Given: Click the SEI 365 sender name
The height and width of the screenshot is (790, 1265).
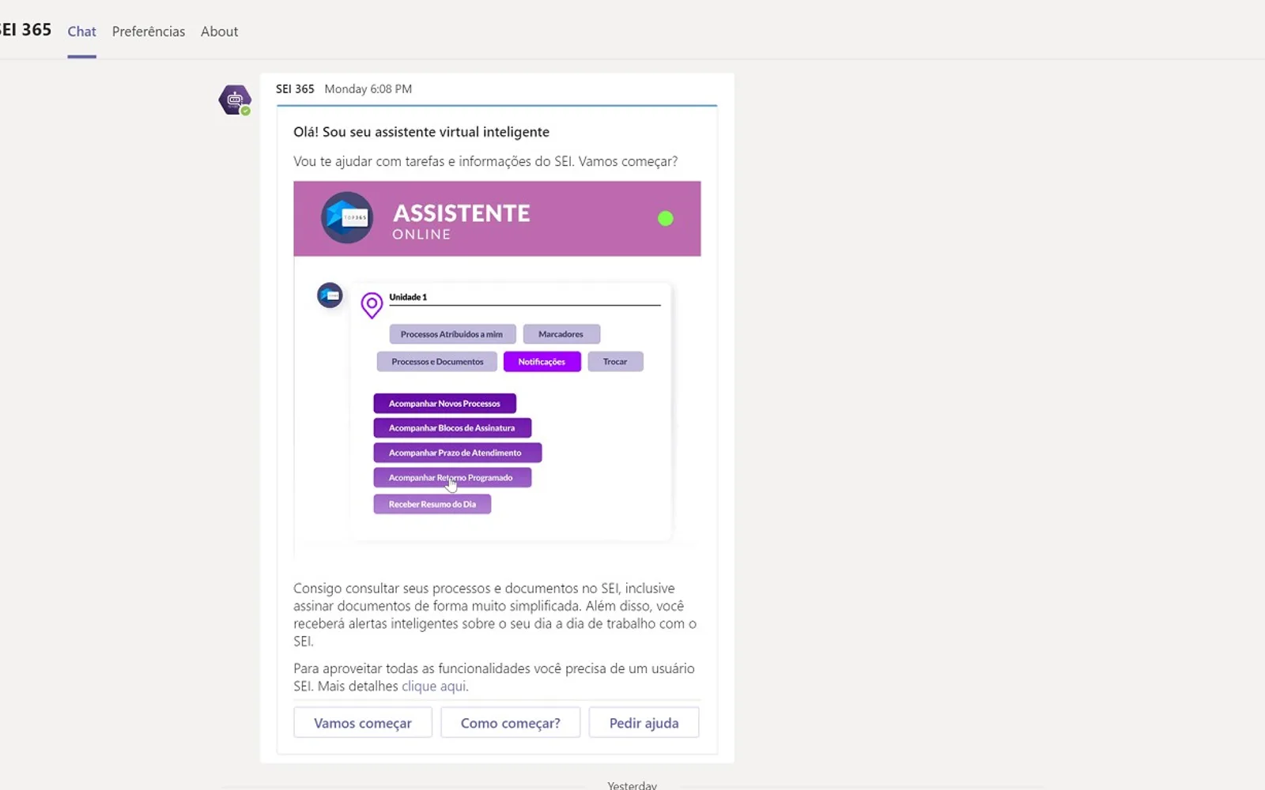Looking at the screenshot, I should 295,88.
